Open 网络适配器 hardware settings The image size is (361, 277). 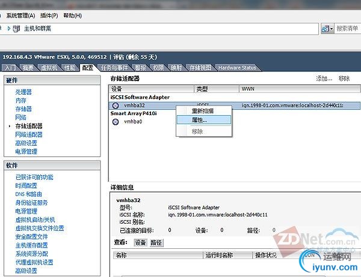click(29, 134)
